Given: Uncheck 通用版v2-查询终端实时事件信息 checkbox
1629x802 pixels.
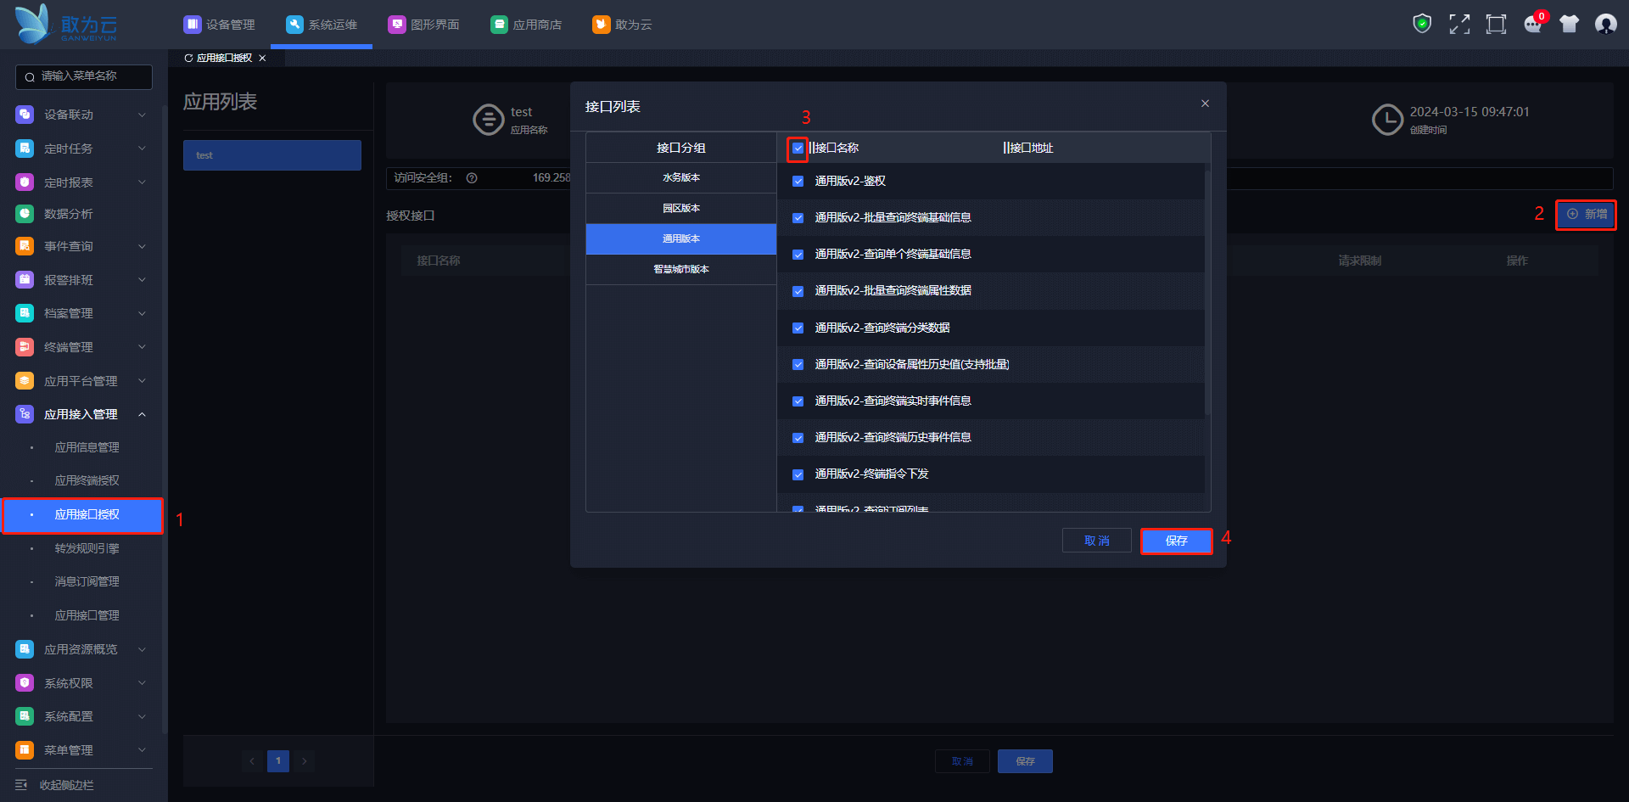Looking at the screenshot, I should click(798, 401).
